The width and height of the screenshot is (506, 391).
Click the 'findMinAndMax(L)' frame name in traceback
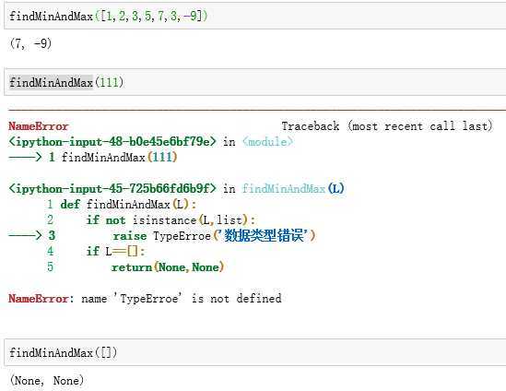click(293, 188)
